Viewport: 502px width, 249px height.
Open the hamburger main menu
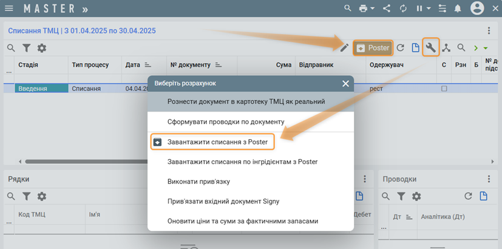point(9,9)
